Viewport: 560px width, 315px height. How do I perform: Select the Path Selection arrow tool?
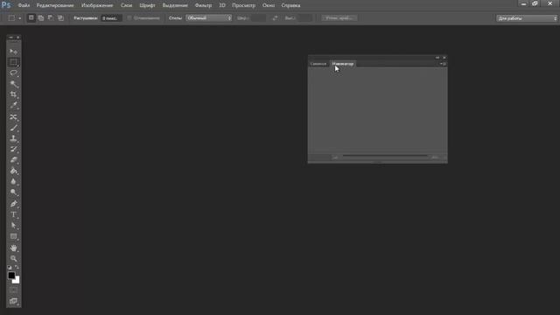pos(14,226)
